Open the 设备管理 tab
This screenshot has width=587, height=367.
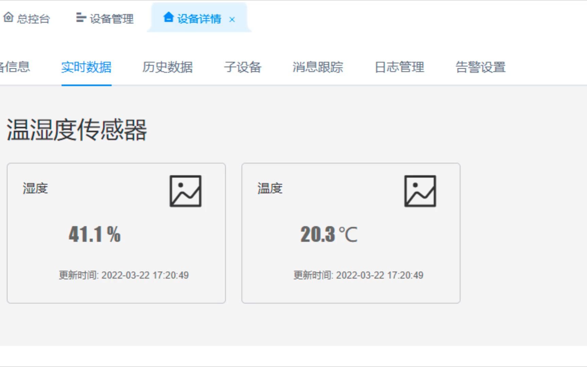pyautogui.click(x=112, y=19)
